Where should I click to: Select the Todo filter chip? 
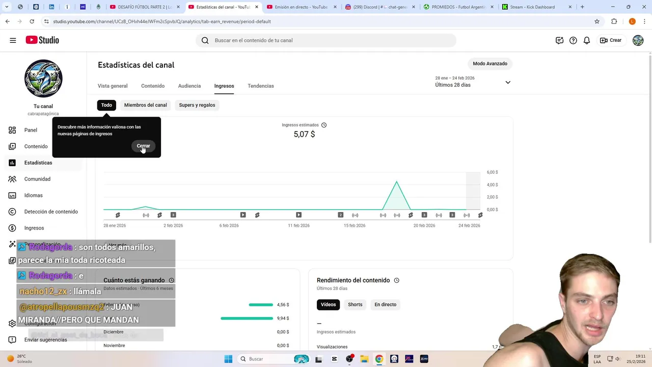(x=106, y=105)
